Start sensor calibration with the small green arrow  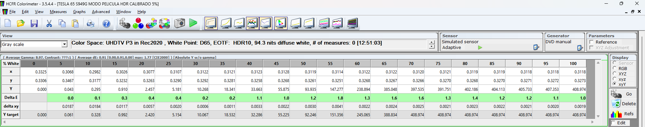tap(480, 48)
